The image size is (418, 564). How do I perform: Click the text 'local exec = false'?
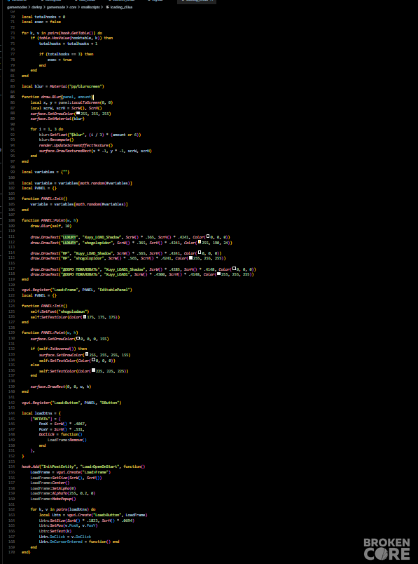pos(41,22)
